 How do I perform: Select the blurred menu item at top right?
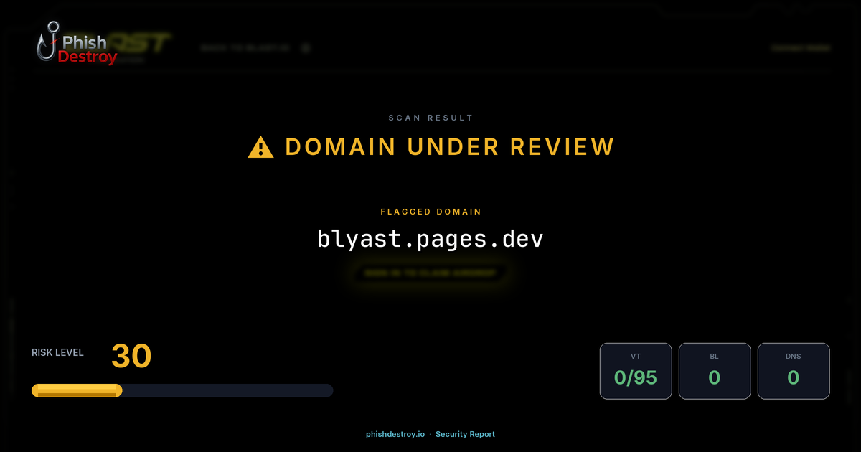801,47
